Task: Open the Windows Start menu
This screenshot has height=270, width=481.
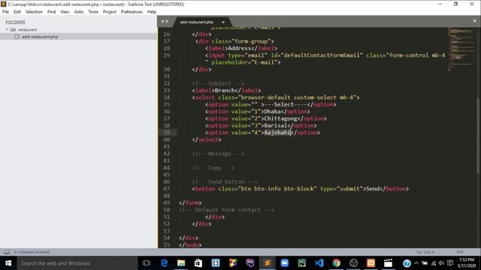Action: pos(8,263)
